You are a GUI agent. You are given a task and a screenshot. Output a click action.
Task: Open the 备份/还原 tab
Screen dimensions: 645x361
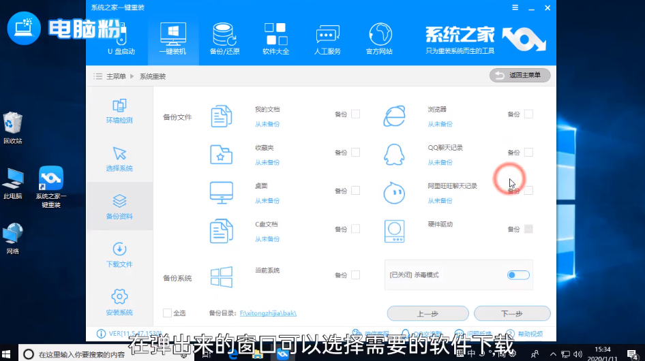(224, 40)
